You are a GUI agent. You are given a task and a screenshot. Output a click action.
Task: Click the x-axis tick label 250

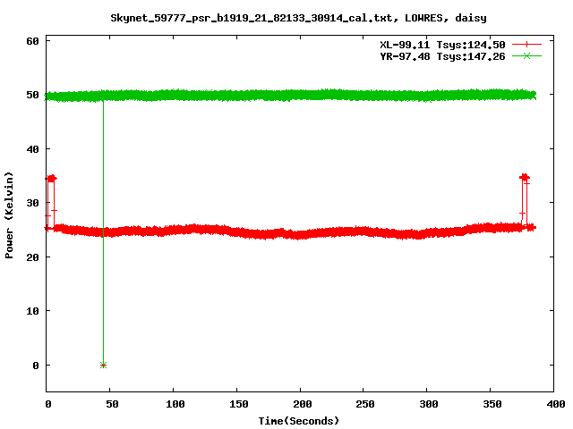point(365,404)
